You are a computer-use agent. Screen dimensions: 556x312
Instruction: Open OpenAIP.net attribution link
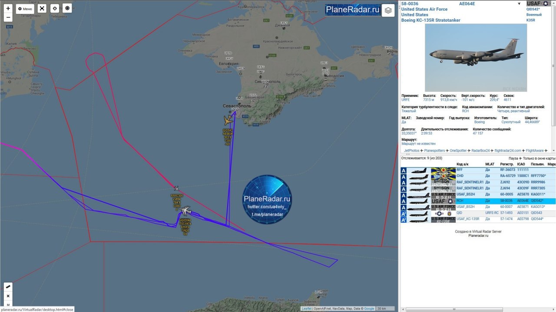click(322, 309)
